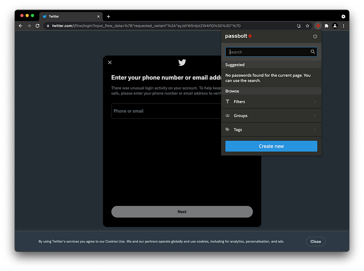The height and width of the screenshot is (271, 364).
Task: Click the 'No passwords found' message text
Action: click(x=268, y=78)
